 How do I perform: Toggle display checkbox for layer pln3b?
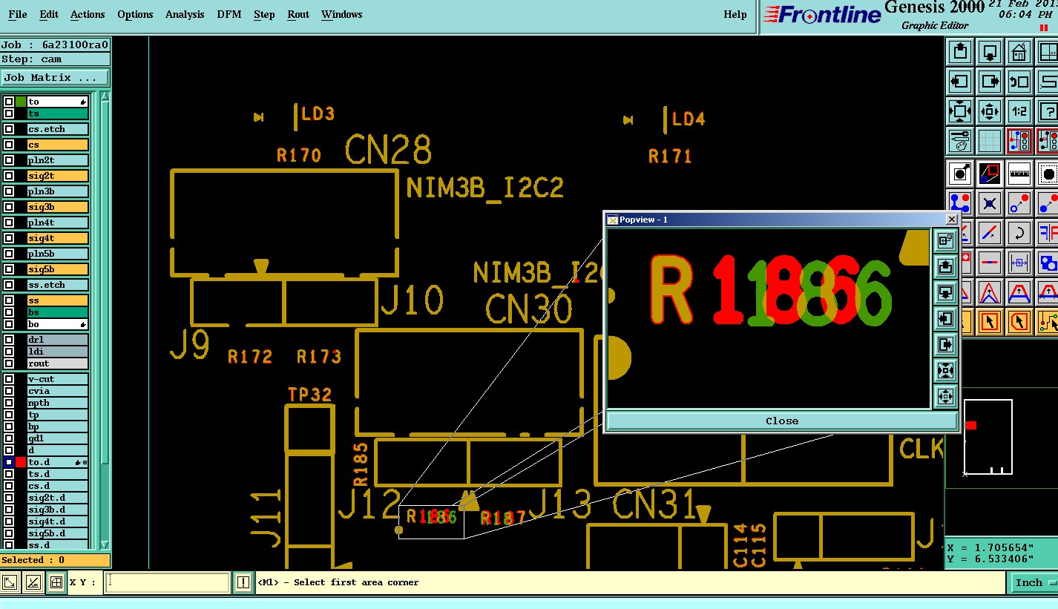pyautogui.click(x=9, y=191)
